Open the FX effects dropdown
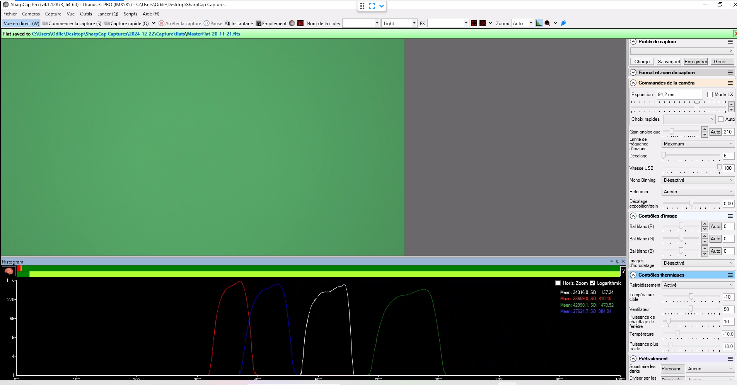This screenshot has height=385, width=737. point(448,24)
